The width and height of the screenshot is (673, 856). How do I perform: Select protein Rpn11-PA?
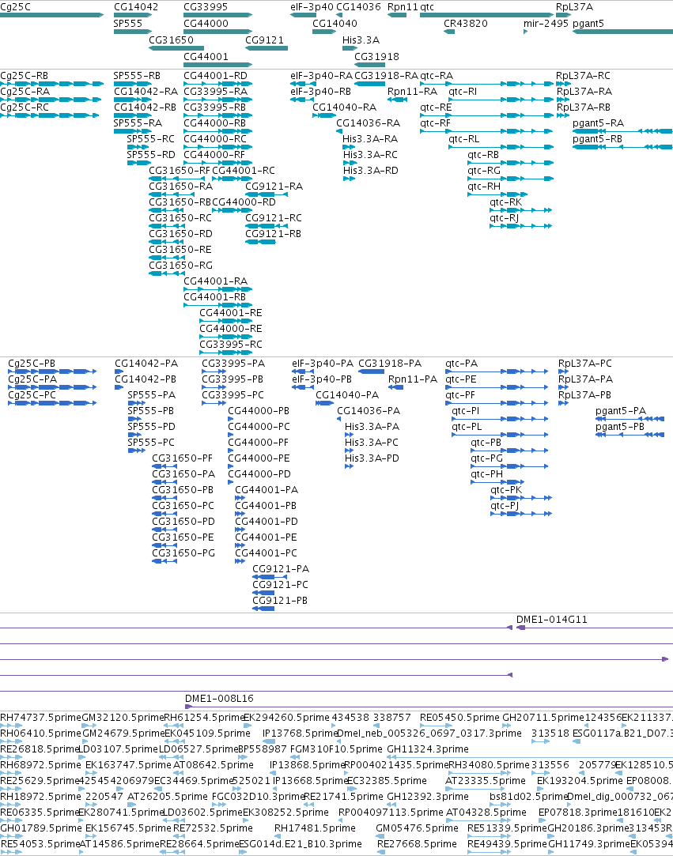coord(413,379)
